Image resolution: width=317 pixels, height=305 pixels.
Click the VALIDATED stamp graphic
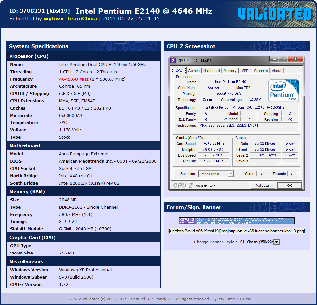(275, 14)
